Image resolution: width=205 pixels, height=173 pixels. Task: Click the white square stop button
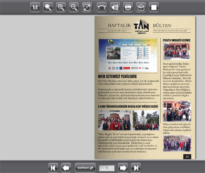[x=154, y=7]
